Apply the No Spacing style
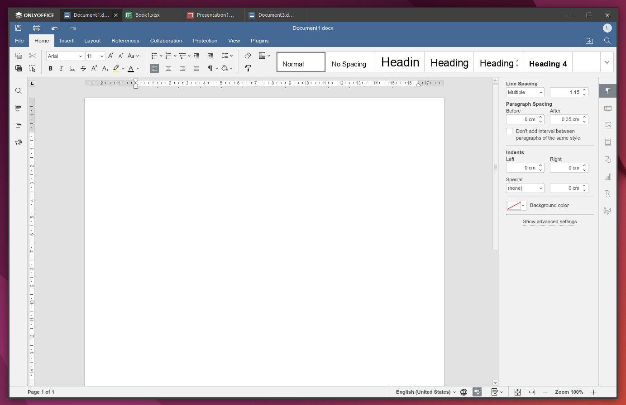 point(350,62)
